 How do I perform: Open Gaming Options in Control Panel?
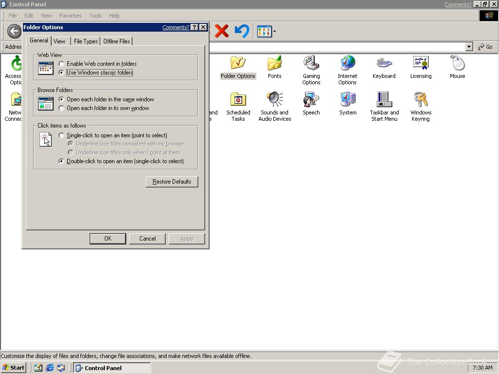[x=311, y=70]
